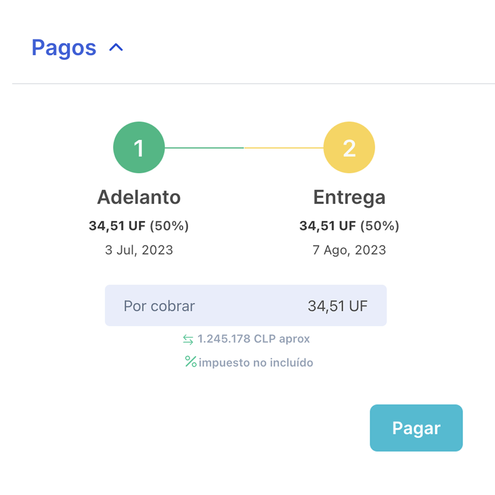
Task: Click the impuesto no incluído note
Action: click(256, 363)
